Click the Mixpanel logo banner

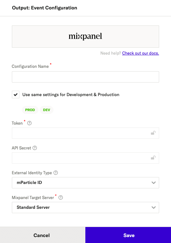pyautogui.click(x=86, y=36)
